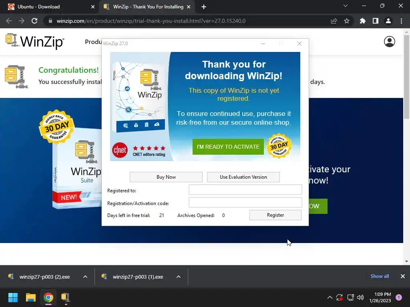View site security lock information

(50, 21)
